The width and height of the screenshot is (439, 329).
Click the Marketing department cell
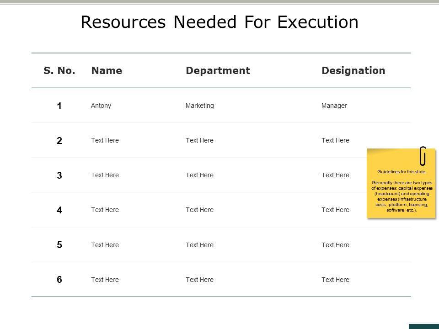tap(200, 106)
